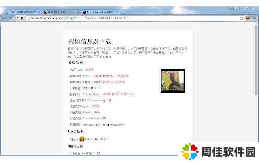Click the AC number value 54660
This screenshot has height=162, width=259.
pos(89,70)
